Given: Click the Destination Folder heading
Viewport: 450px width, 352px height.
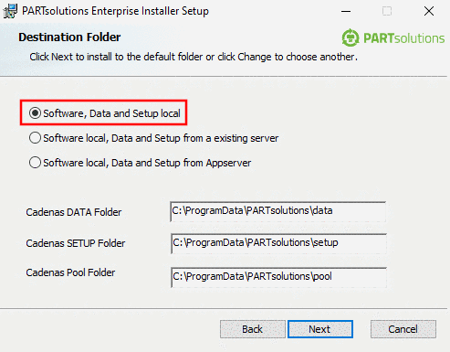Looking at the screenshot, I should tap(69, 37).
